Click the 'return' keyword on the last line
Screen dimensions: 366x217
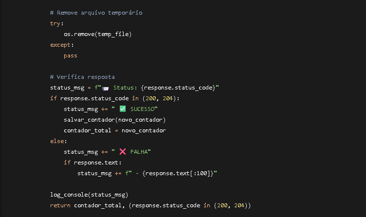tap(60, 205)
